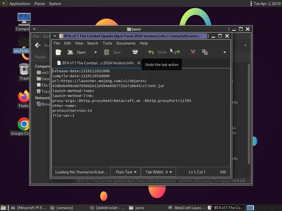Click the protocolVersion:14 line
This screenshot has width=282, height=211.
pyautogui.click(x=72, y=110)
